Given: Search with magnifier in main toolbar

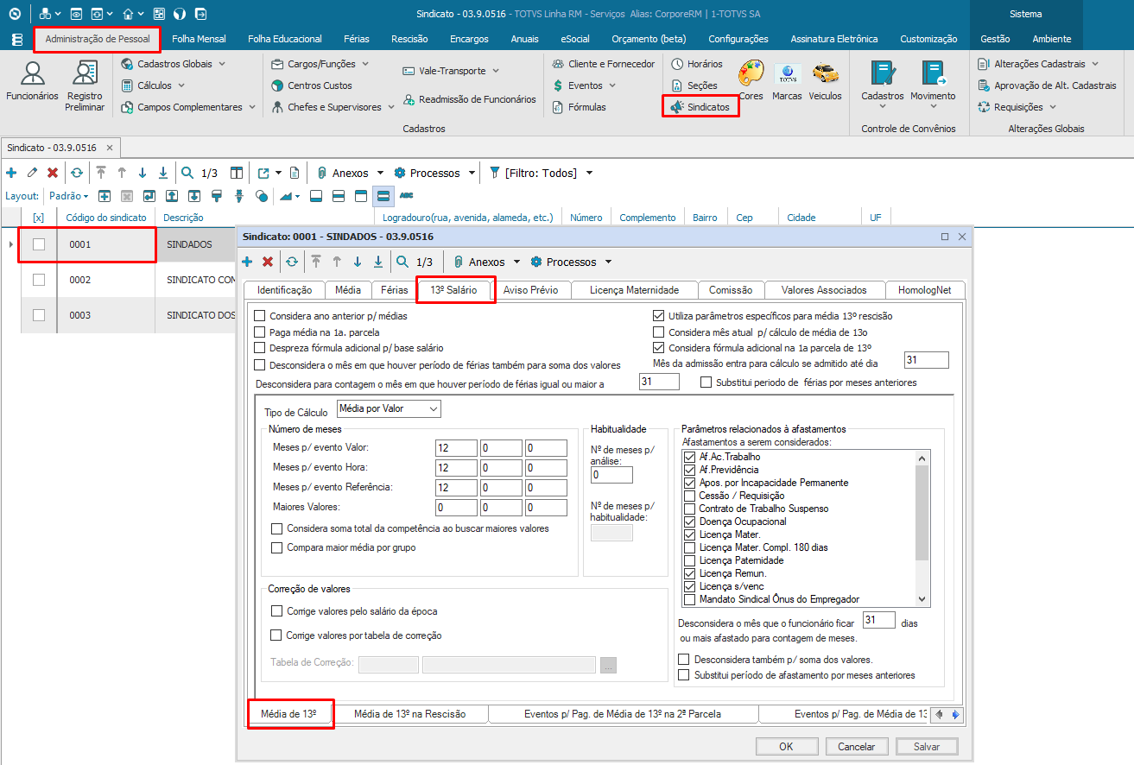Looking at the screenshot, I should pyautogui.click(x=187, y=173).
